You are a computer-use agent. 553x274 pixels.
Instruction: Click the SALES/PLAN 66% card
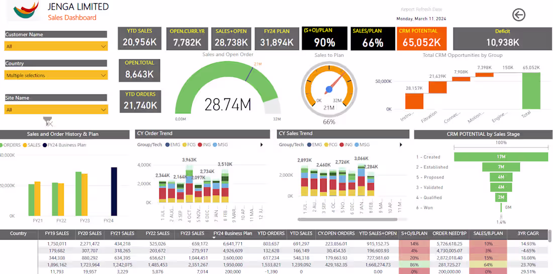click(x=373, y=38)
